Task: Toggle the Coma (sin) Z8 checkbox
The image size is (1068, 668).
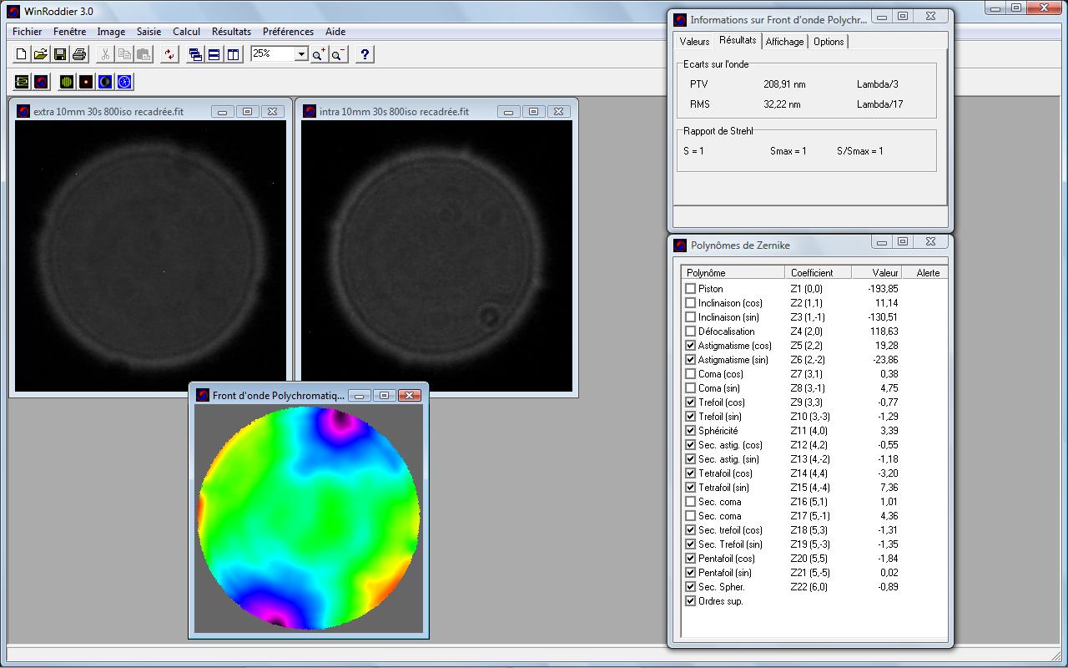Action: point(690,388)
